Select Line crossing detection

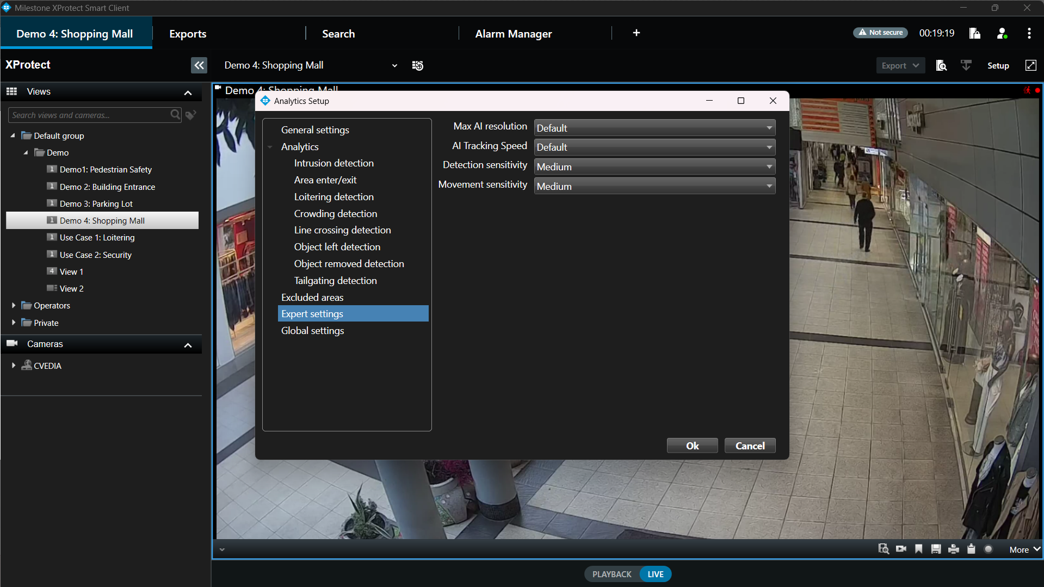pyautogui.click(x=343, y=230)
